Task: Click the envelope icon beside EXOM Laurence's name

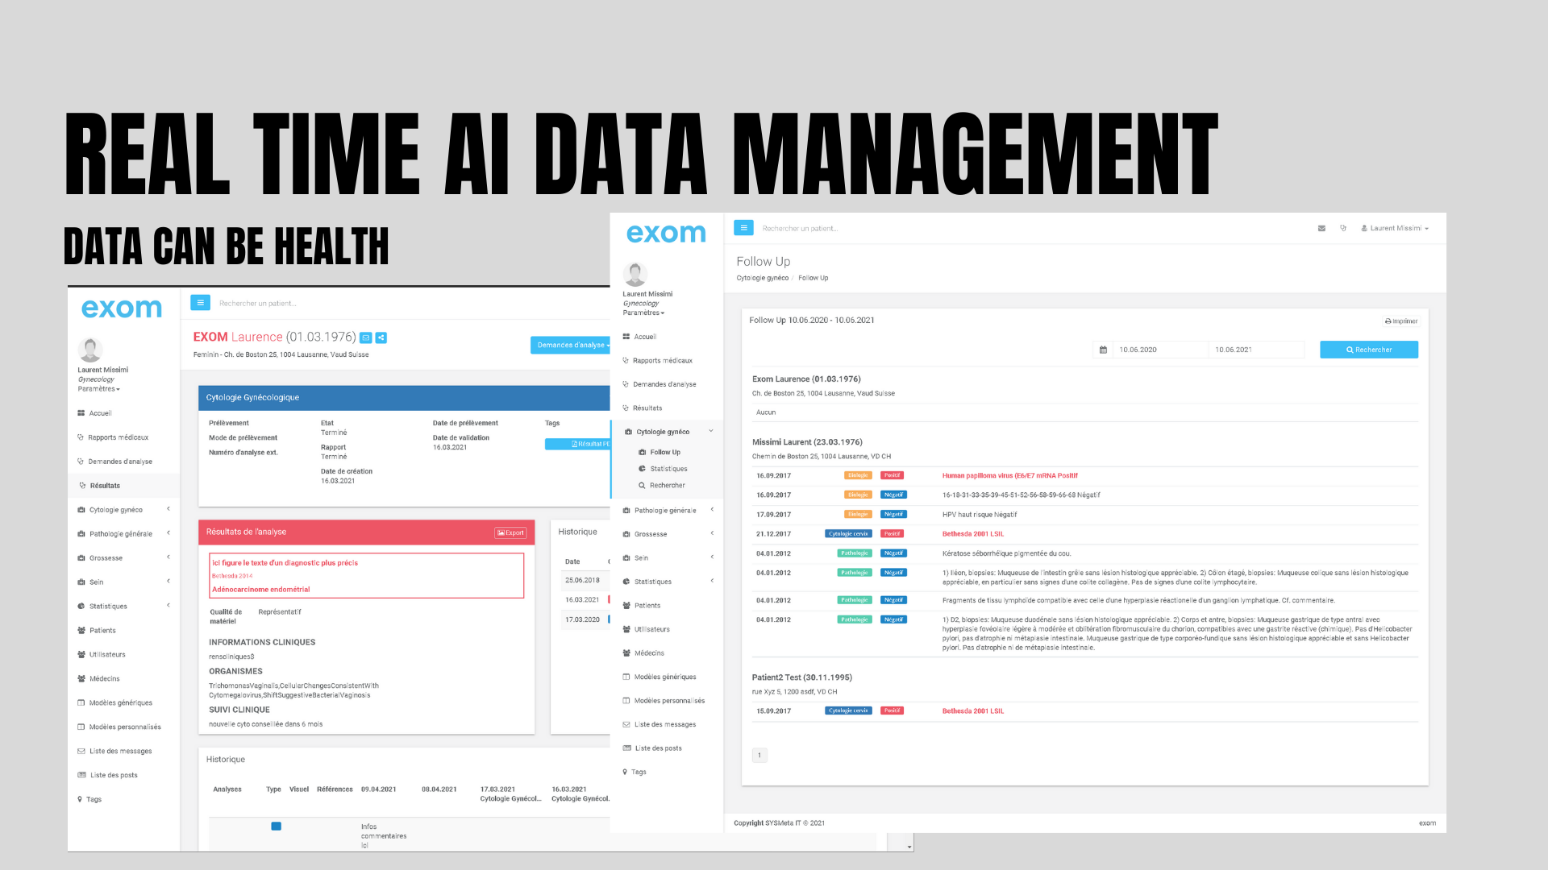Action: pyautogui.click(x=365, y=338)
